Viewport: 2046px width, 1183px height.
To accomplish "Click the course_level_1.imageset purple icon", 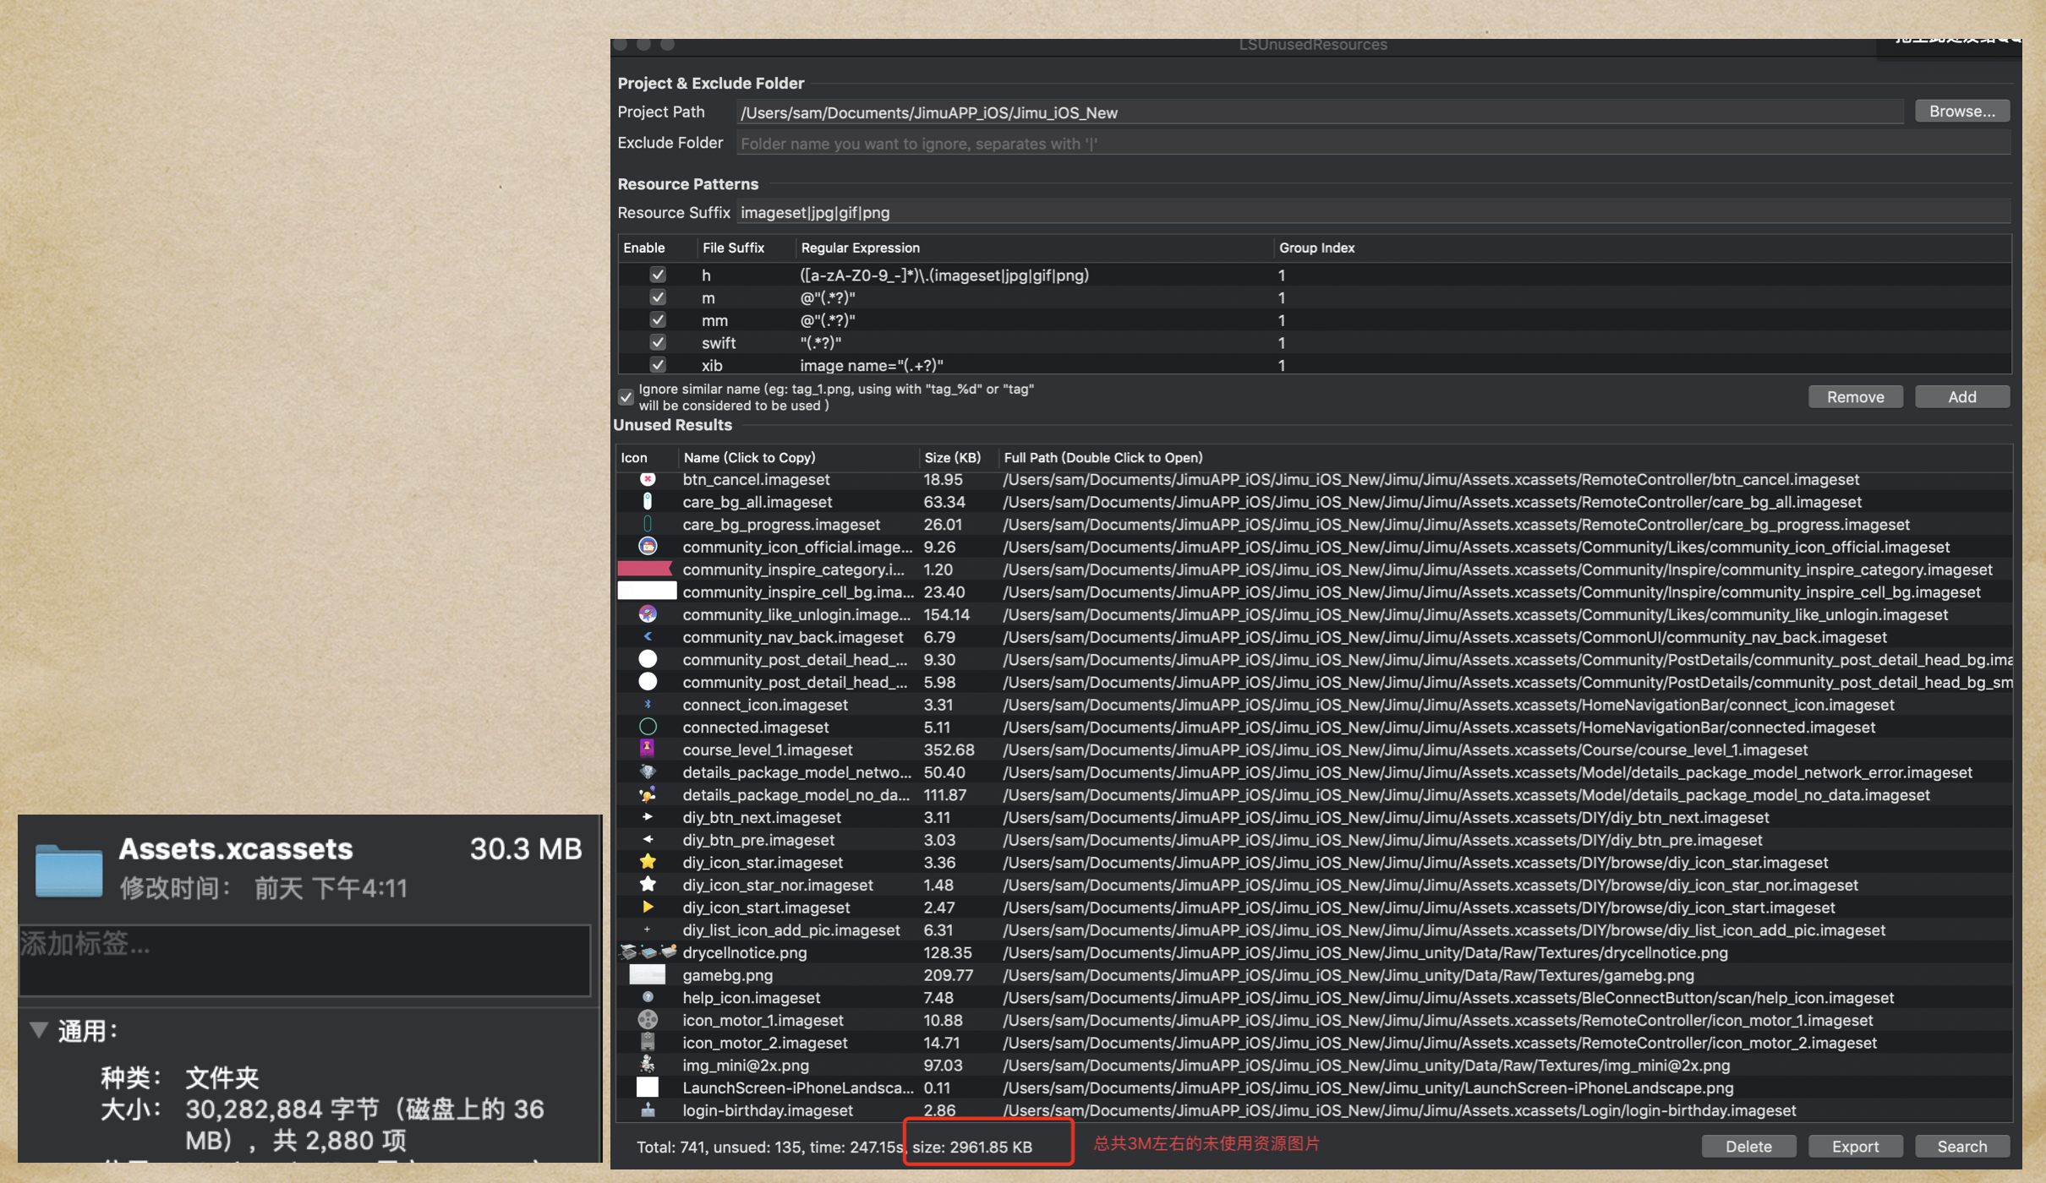I will [x=648, y=749].
